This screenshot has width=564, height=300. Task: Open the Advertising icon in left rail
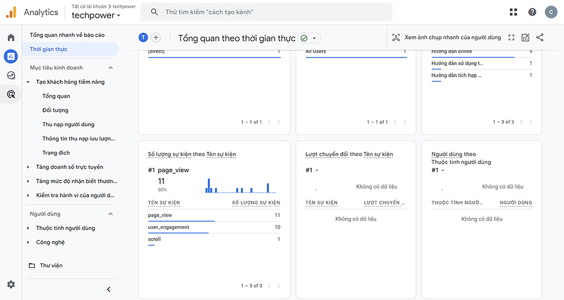(11, 94)
